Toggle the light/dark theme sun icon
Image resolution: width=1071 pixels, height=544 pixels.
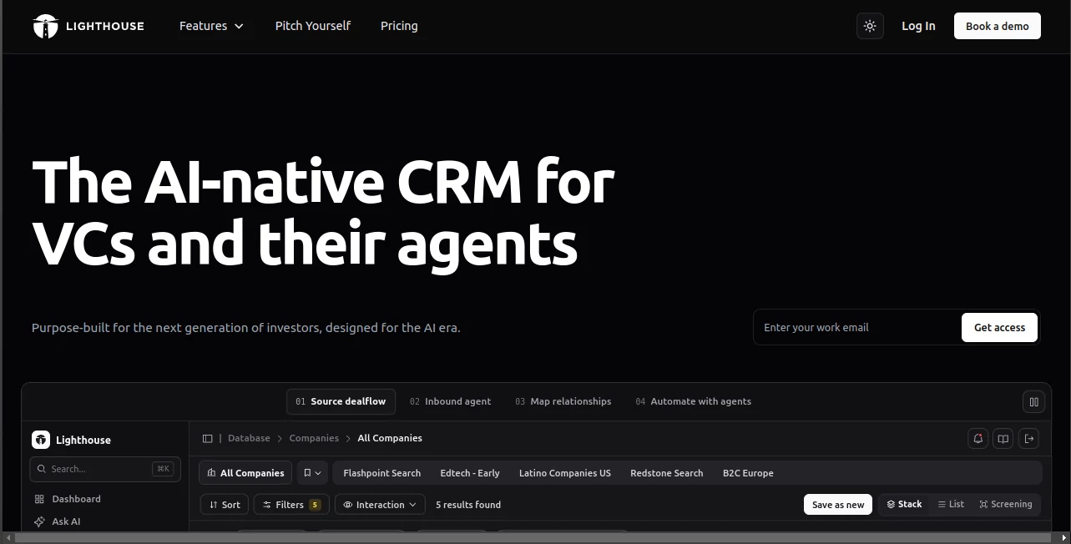pos(870,26)
